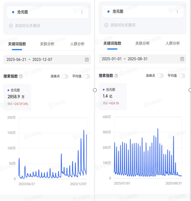Screen dimensions: 191x201
Task: Click the 1.4 亿 search index value
Action: [x=107, y=96]
